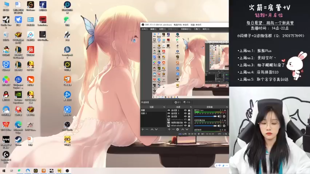Screen dimensions: 310x174
Task: Open the 视频采集设备 mixer channel gear settings
Action: (x=224, y=126)
